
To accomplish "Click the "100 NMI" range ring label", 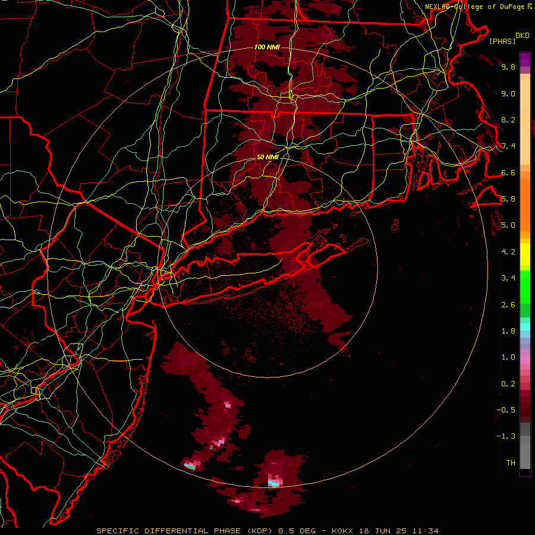I will tap(267, 47).
